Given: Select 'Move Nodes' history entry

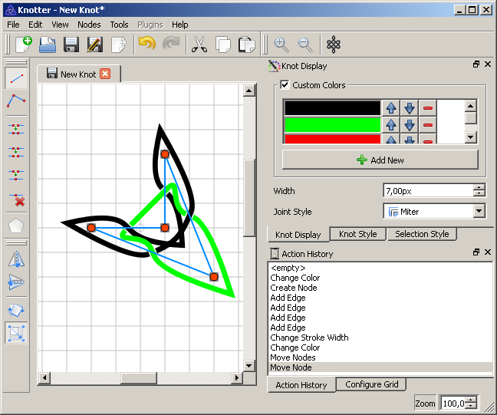Looking at the screenshot, I should pos(292,357).
